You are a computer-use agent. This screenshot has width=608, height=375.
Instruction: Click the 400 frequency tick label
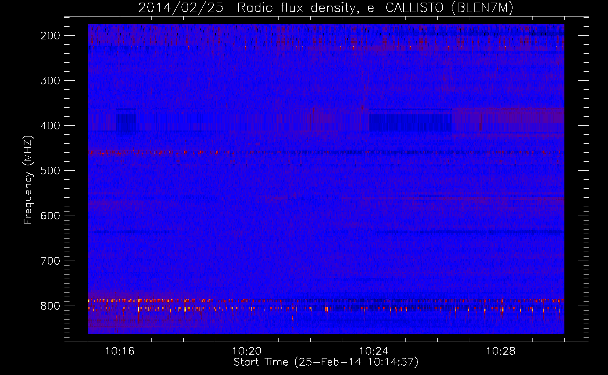[50, 126]
